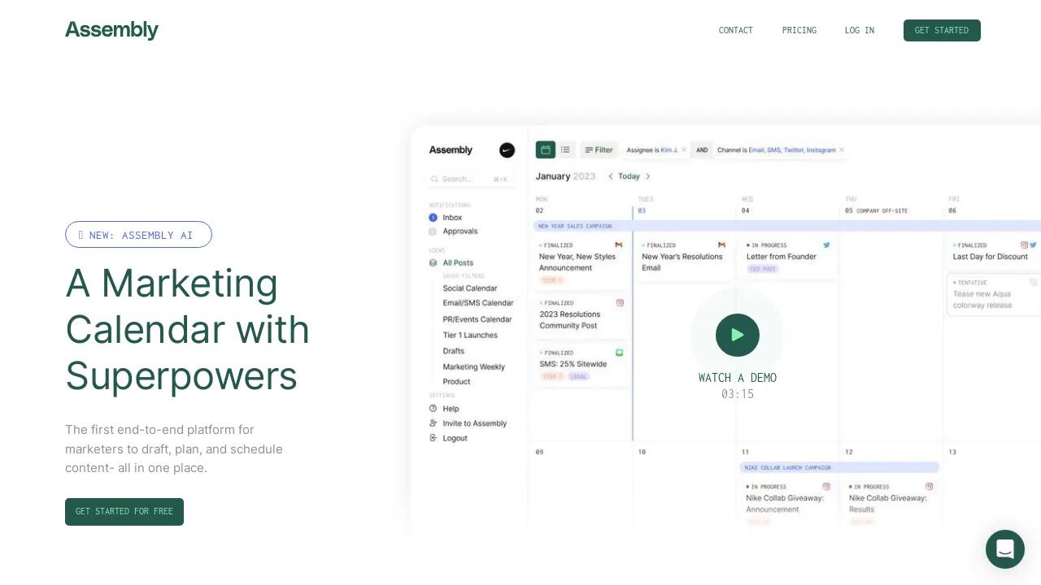Open the Drafts filter
The height and width of the screenshot is (585, 1041).
[x=454, y=351]
